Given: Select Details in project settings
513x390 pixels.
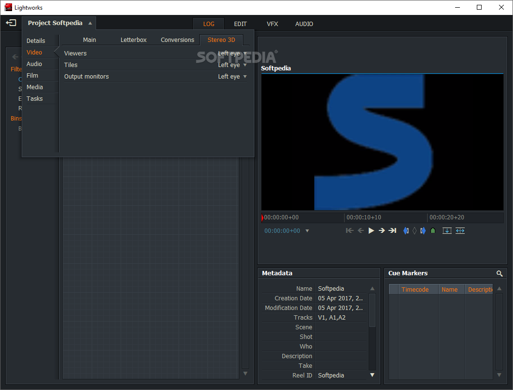Looking at the screenshot, I should tap(36, 41).
